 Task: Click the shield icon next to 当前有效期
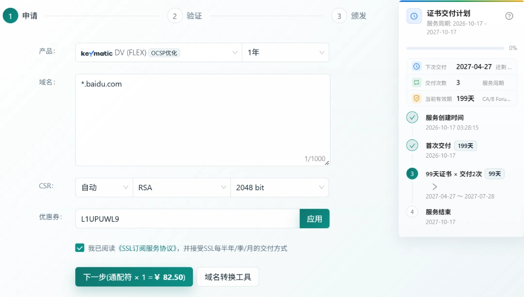(416, 99)
